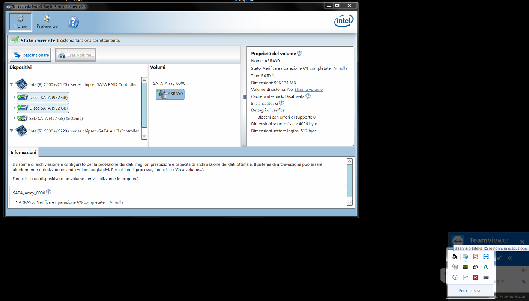
Task: Open help icon beside Inizializzato
Action: 281,103
